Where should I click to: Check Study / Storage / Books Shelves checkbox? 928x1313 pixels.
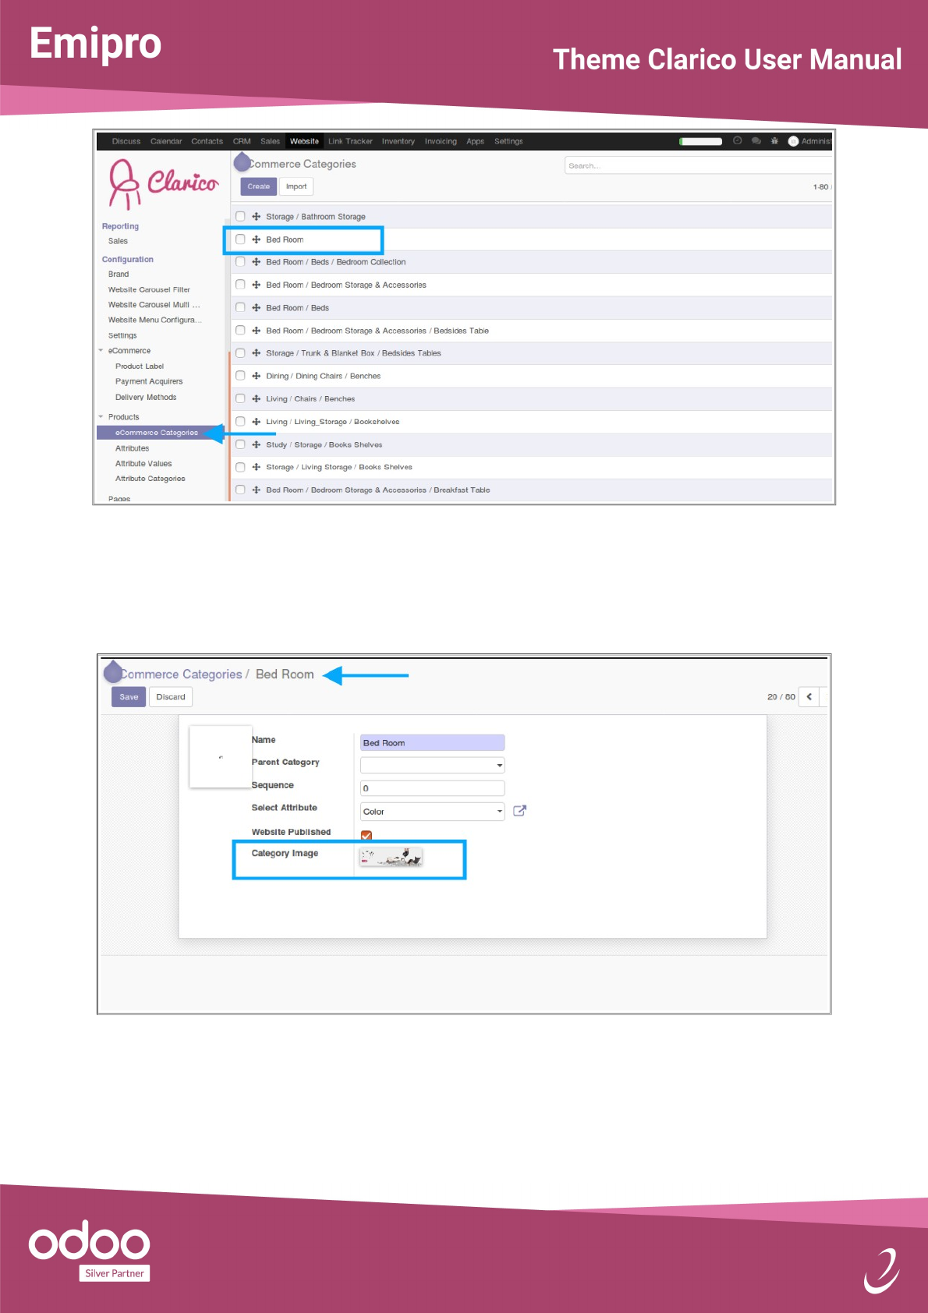(240, 444)
